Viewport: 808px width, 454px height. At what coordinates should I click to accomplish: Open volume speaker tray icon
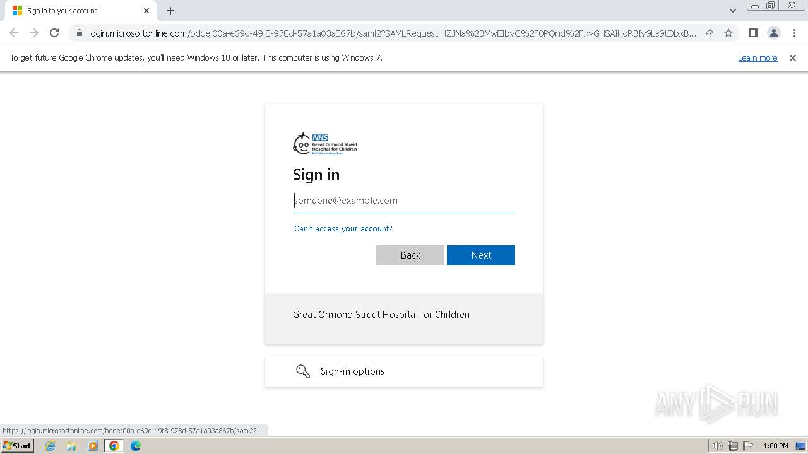717,446
